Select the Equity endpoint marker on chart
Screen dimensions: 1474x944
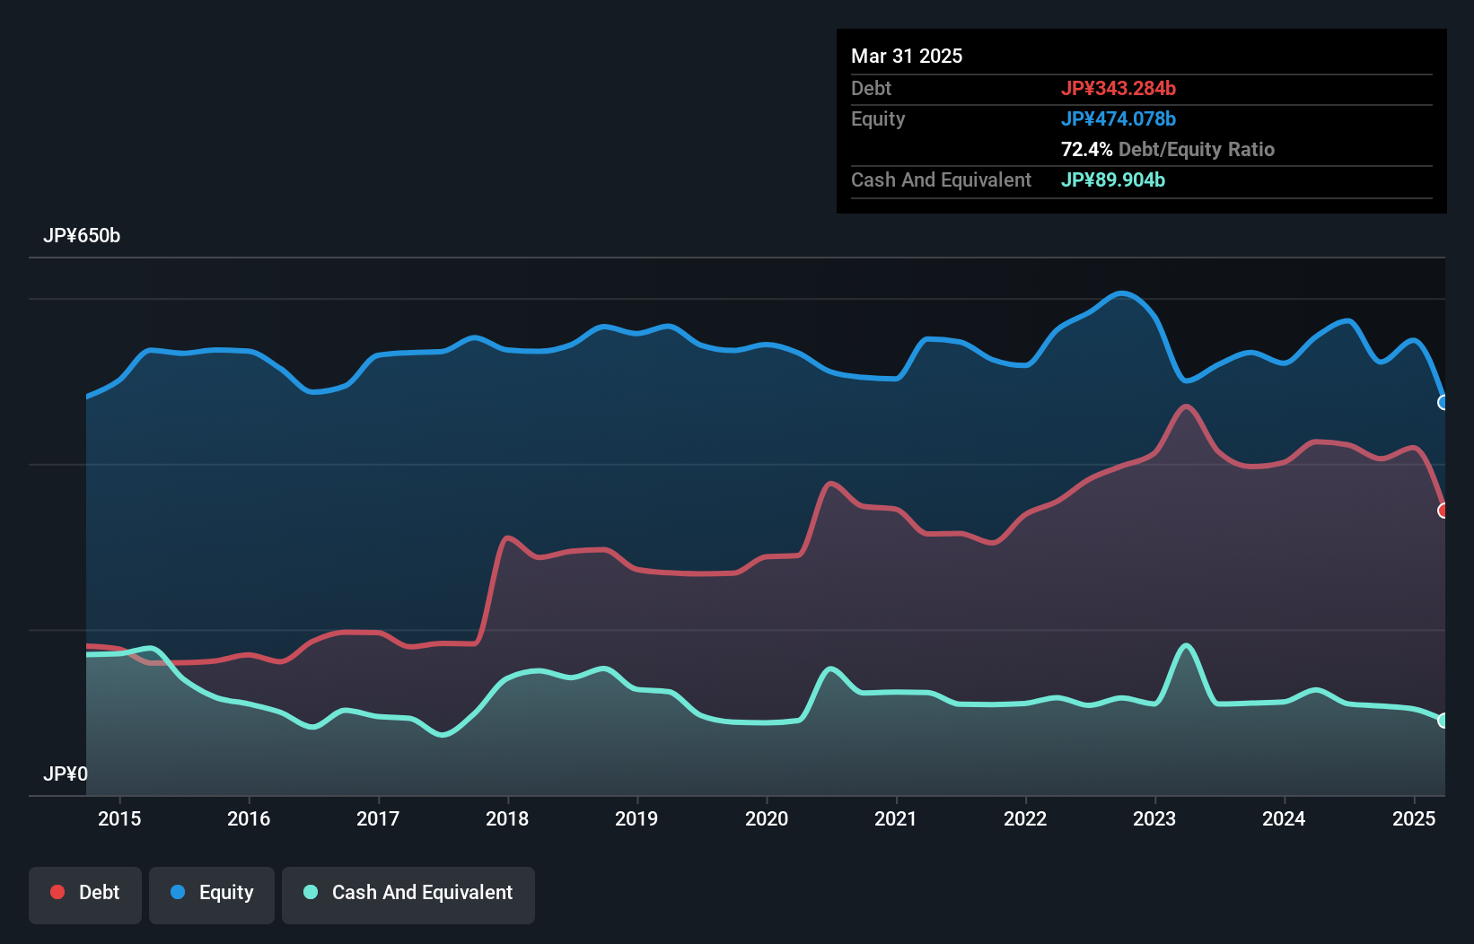point(1443,403)
